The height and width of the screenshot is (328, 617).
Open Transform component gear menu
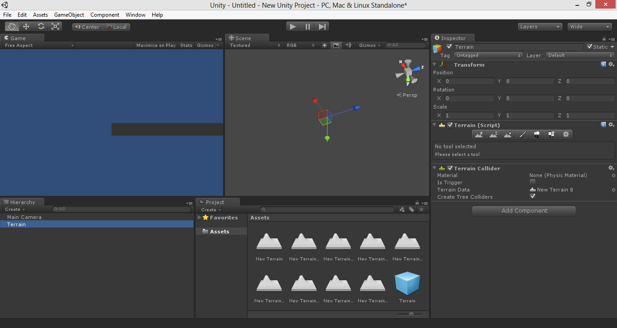click(x=611, y=64)
